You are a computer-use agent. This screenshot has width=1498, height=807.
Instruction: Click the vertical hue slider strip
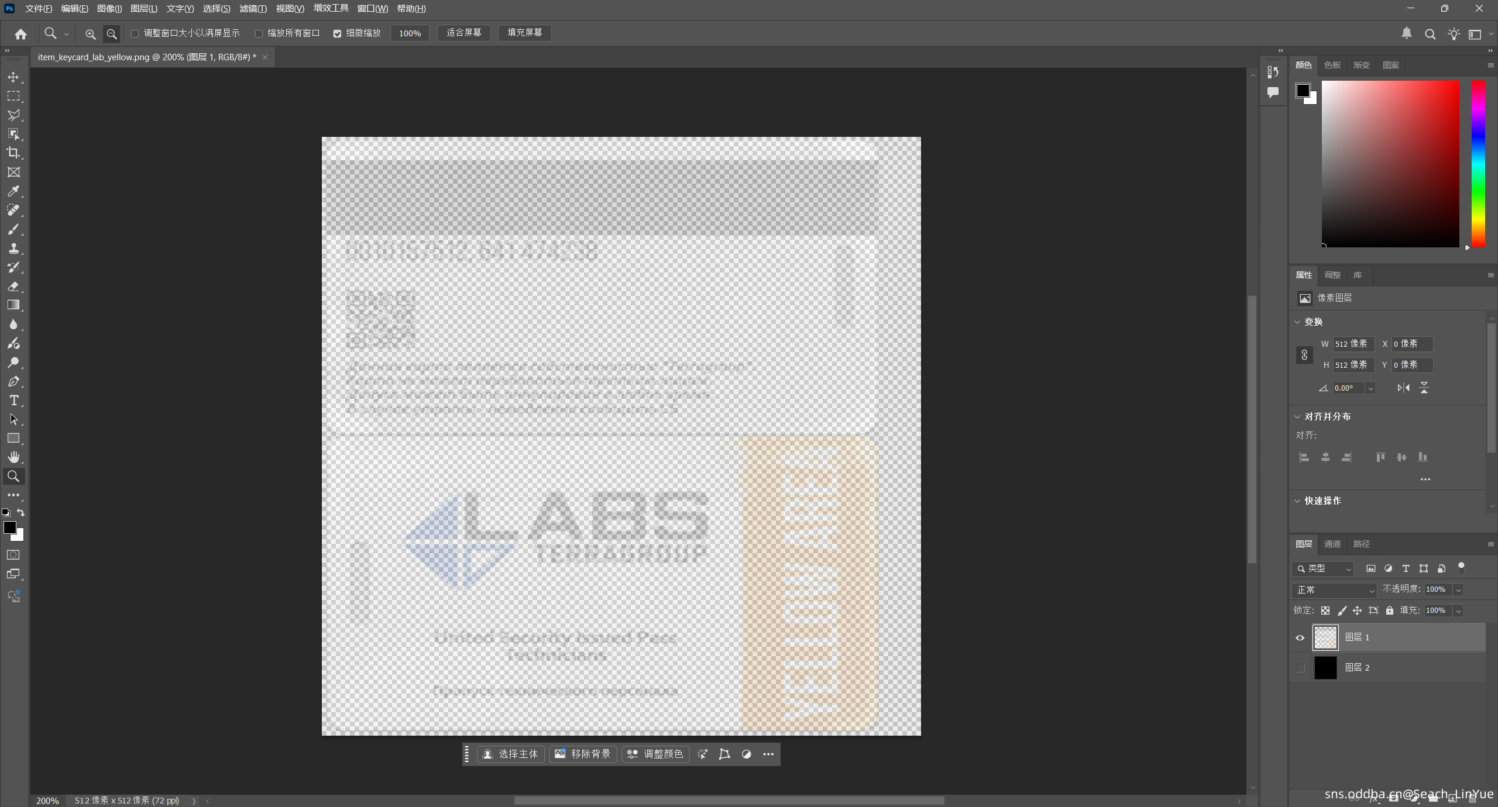click(1478, 164)
